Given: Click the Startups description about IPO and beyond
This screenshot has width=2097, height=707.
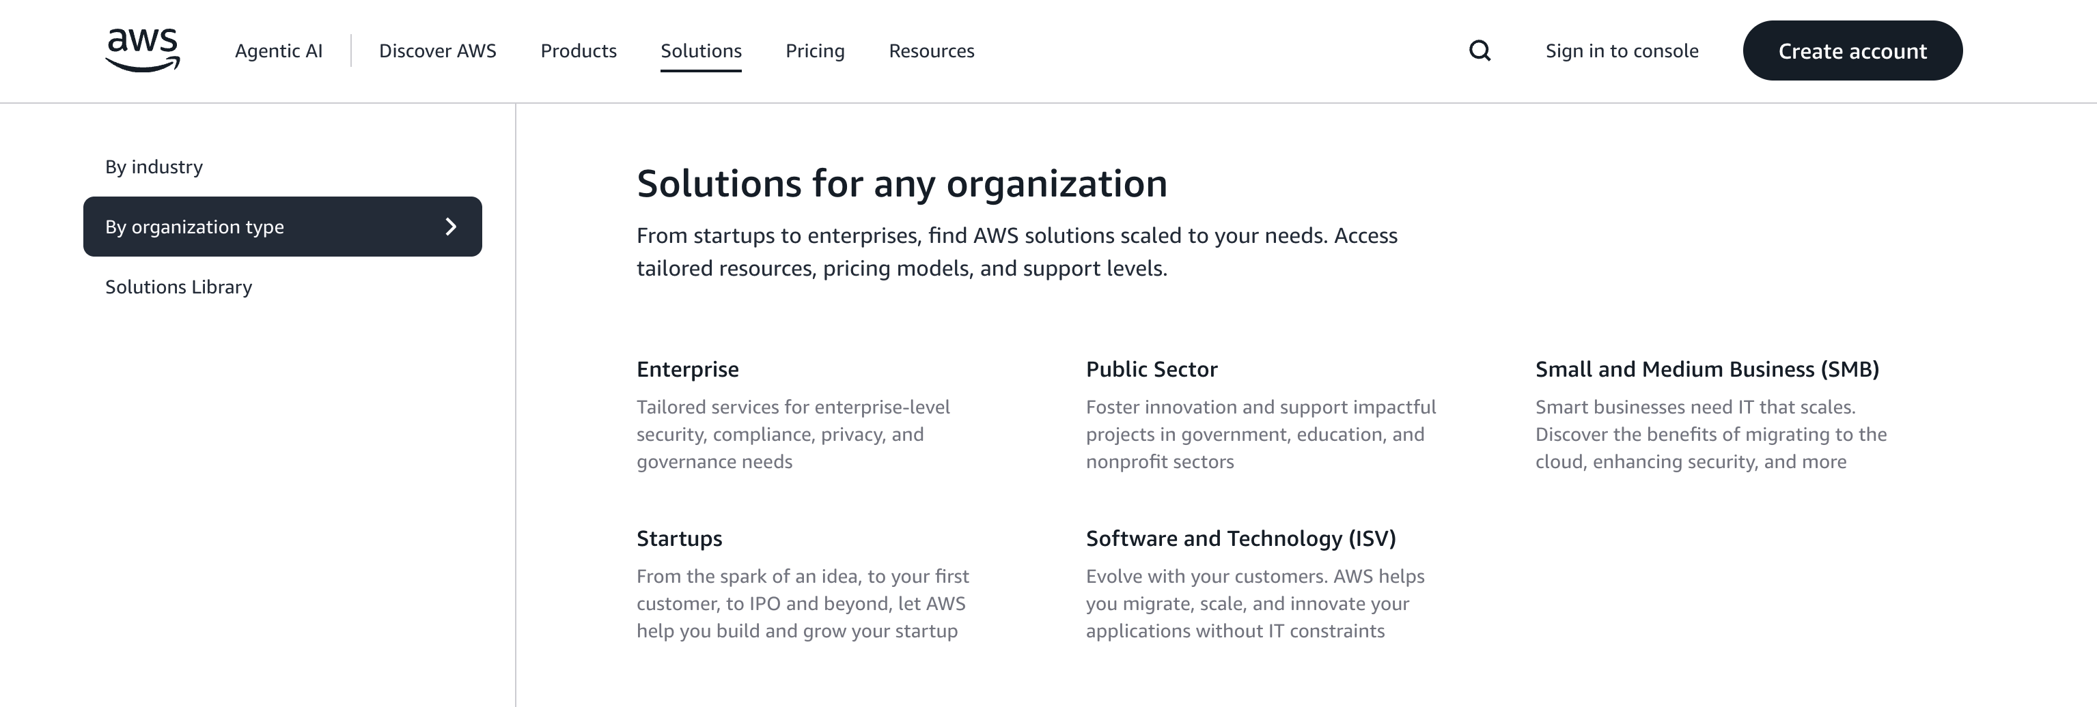Looking at the screenshot, I should [x=803, y=603].
